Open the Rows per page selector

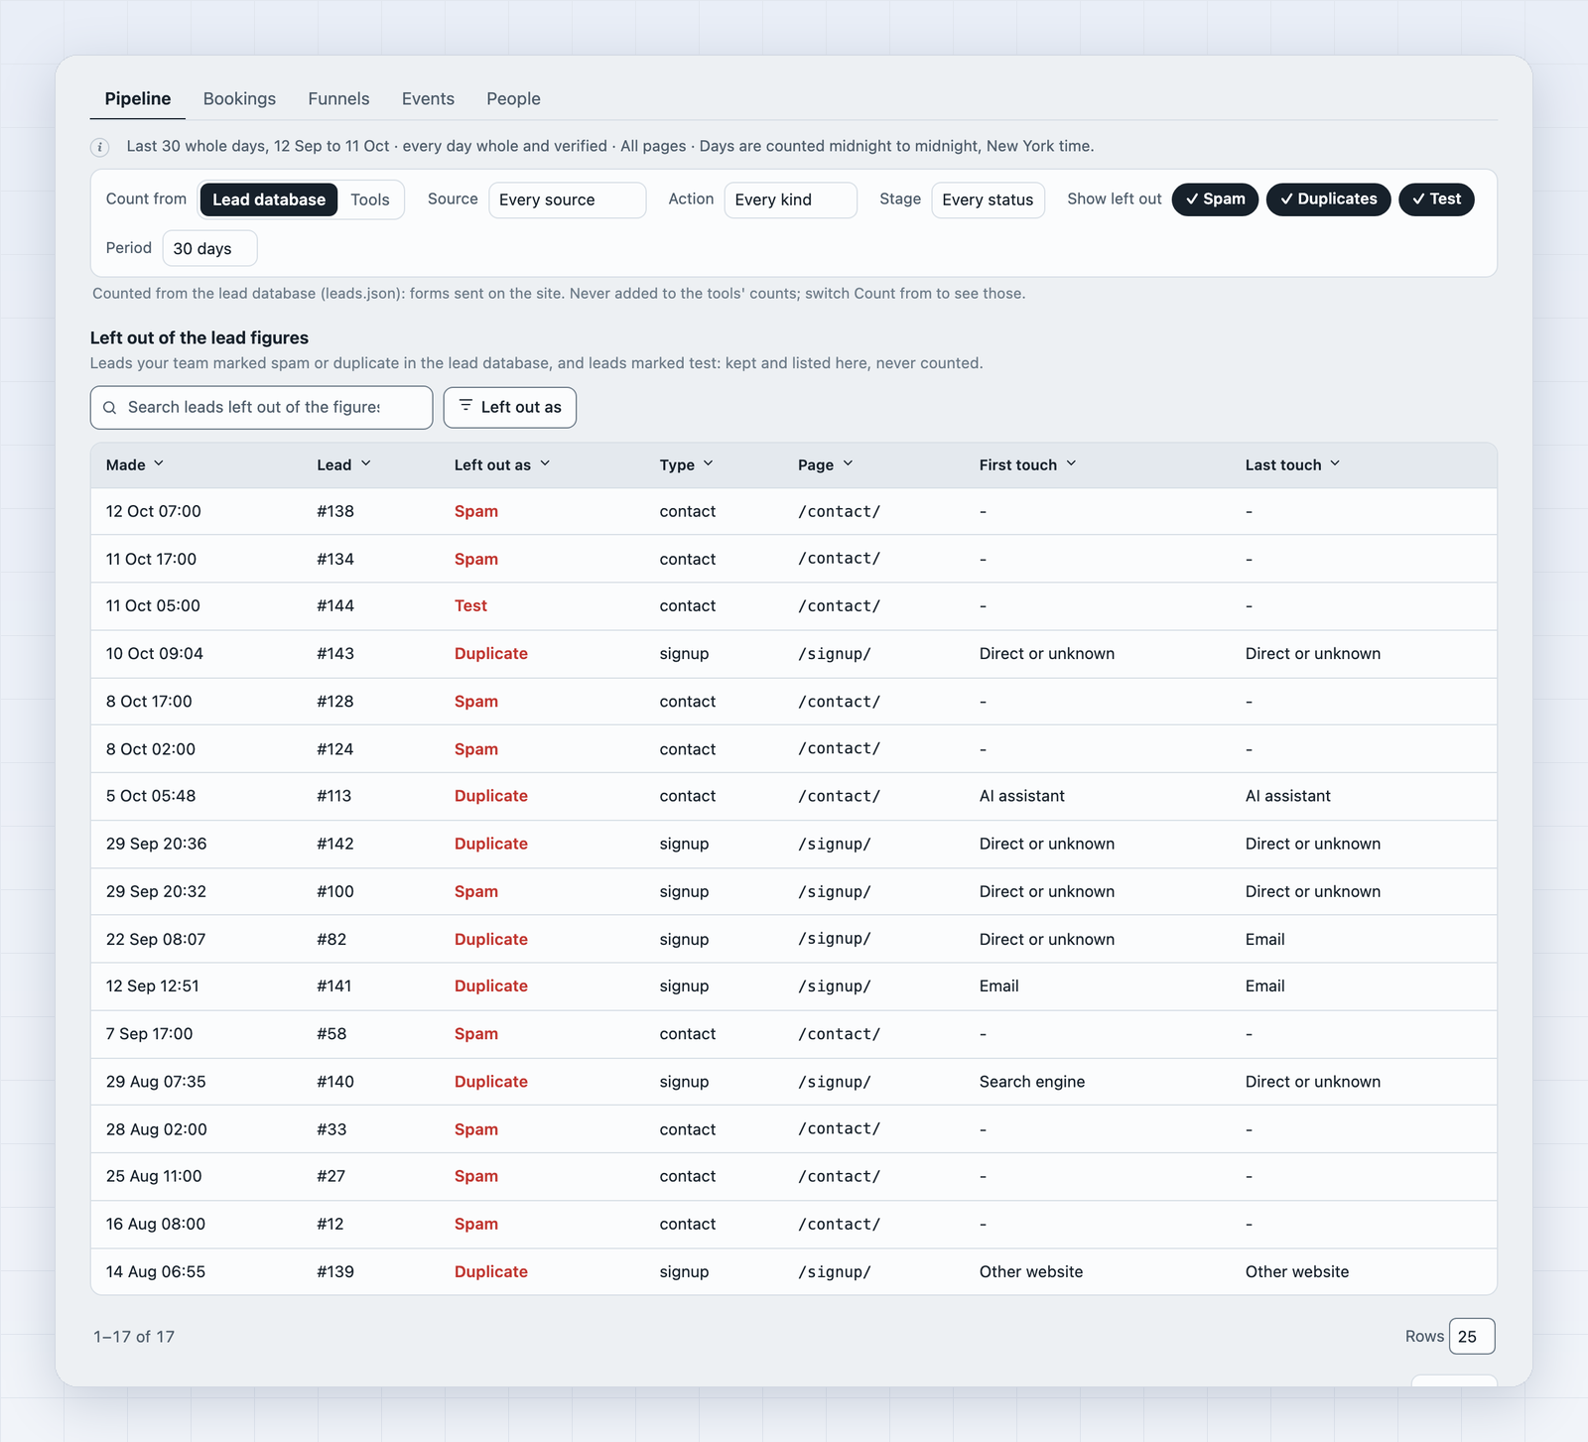point(1472,1336)
